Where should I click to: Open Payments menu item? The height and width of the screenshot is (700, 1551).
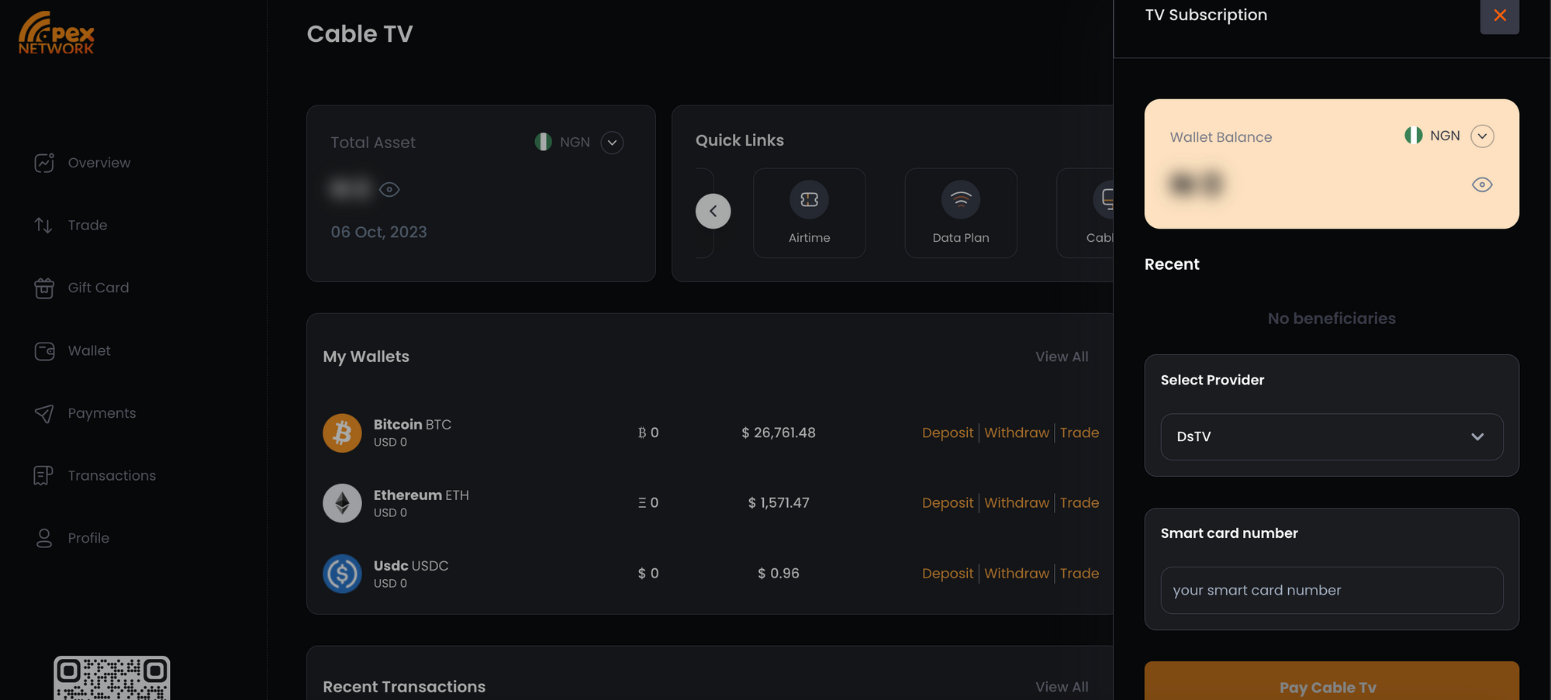tap(102, 414)
